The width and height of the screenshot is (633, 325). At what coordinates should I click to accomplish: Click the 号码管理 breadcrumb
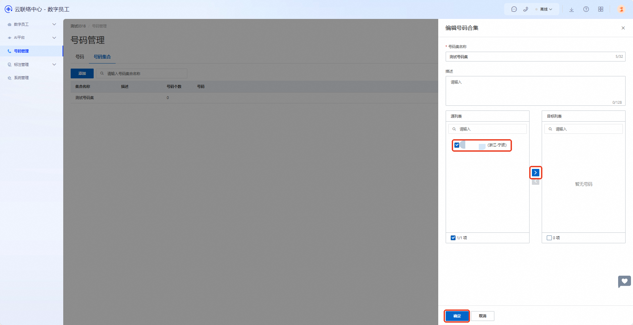pyautogui.click(x=99, y=26)
